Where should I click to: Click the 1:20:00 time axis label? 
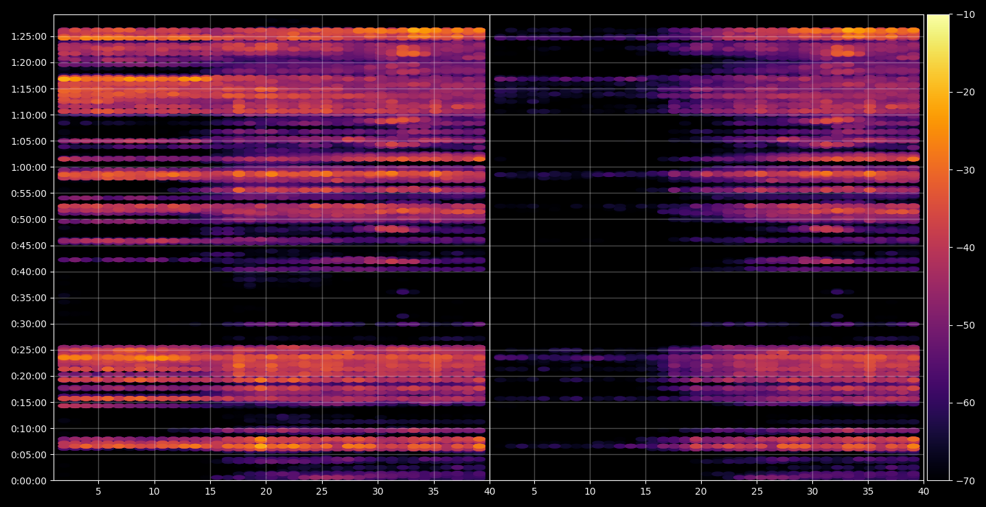29,62
